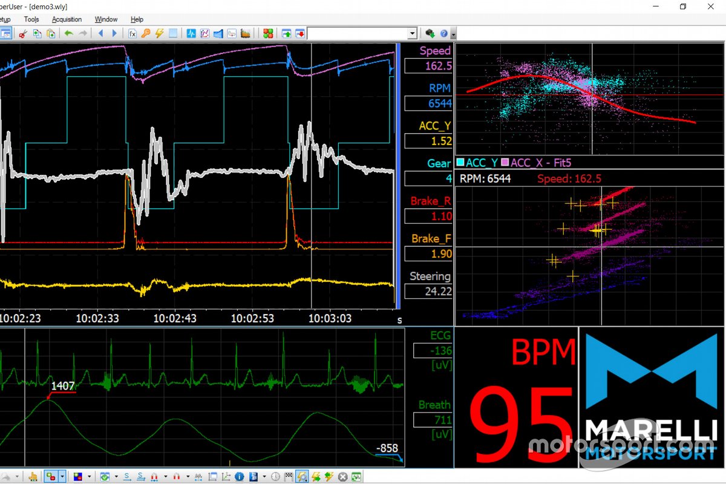The width and height of the screenshot is (726, 484).
Task: Expand dropdown beside first magnet icon
Action: [x=165, y=477]
